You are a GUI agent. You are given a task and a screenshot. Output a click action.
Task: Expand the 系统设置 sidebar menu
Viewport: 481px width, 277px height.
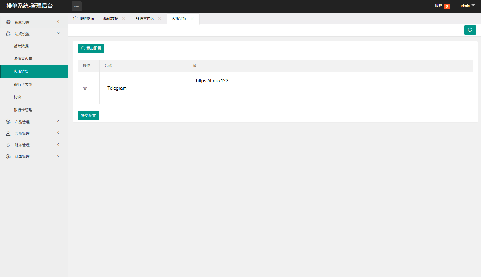34,22
